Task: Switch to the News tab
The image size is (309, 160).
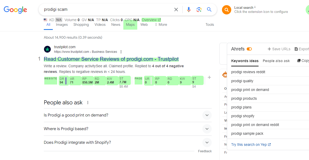Action: [116, 24]
